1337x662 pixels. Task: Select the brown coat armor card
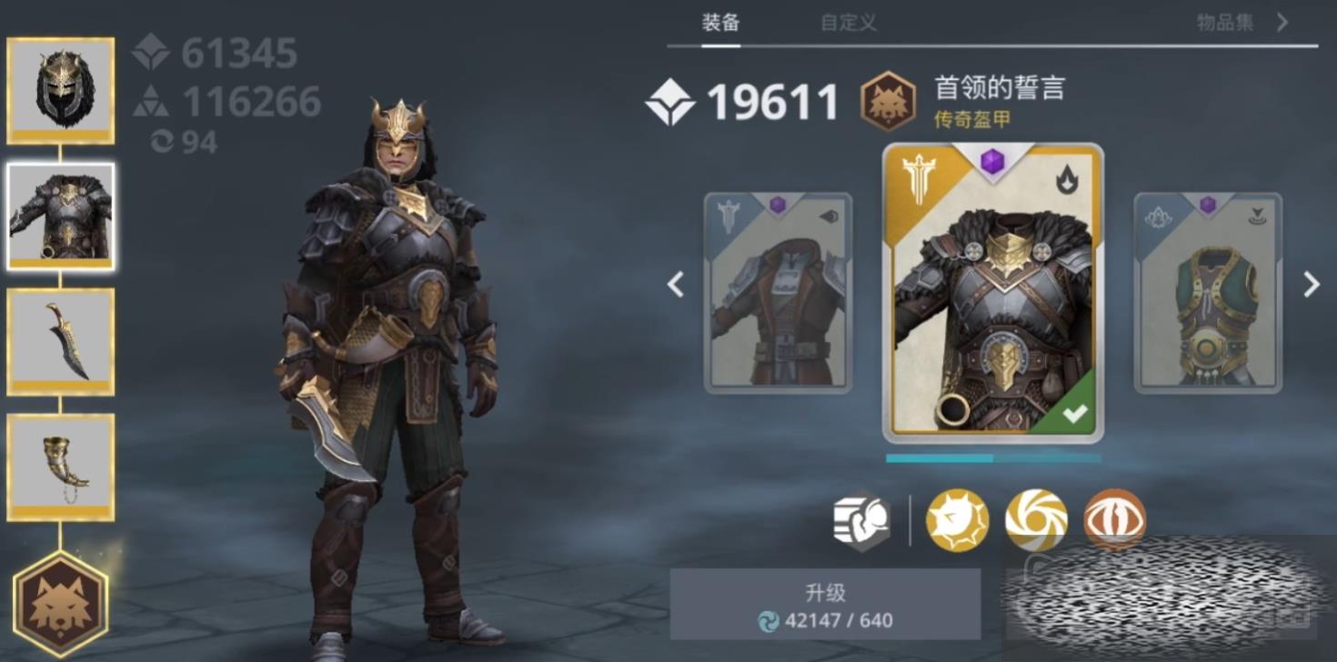[x=779, y=293]
